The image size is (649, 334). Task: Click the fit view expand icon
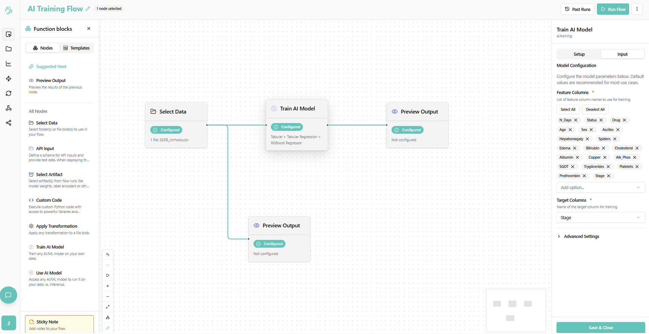click(x=108, y=307)
